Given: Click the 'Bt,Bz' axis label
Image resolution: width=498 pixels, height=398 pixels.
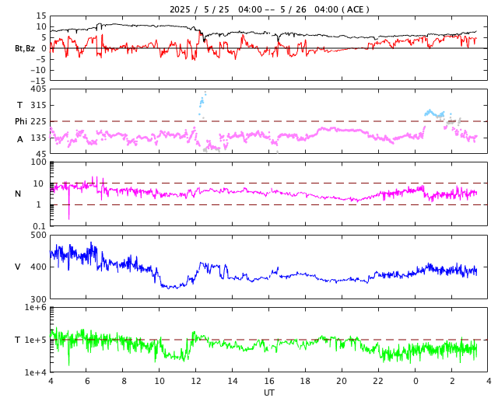Looking at the screenshot, I should pyautogui.click(x=25, y=48).
